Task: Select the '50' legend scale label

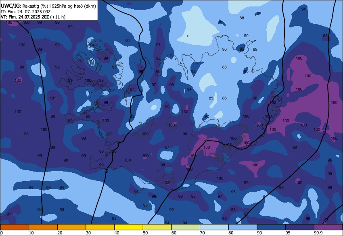Action: coord(145,233)
